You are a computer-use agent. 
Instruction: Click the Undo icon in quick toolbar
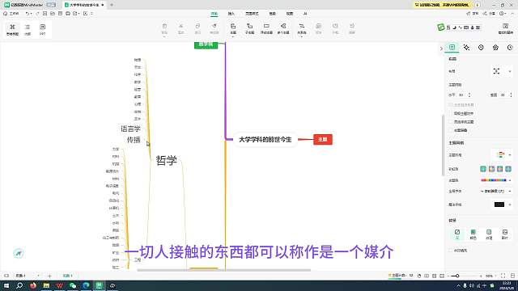[28, 14]
